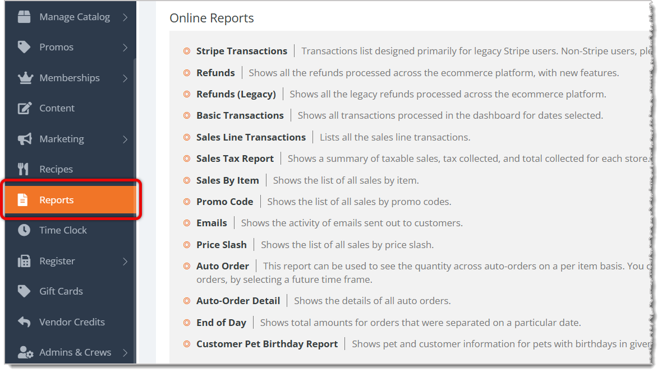This screenshot has width=662, height=373.
Task: Expand Manage Catalog submenu chevron
Action: (125, 17)
